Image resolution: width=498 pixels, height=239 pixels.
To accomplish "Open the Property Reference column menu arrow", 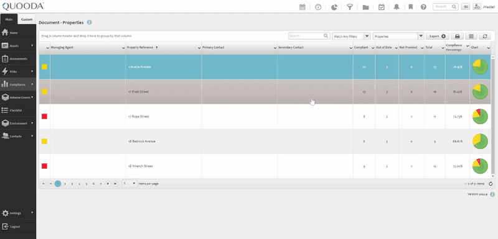I will pos(199,48).
